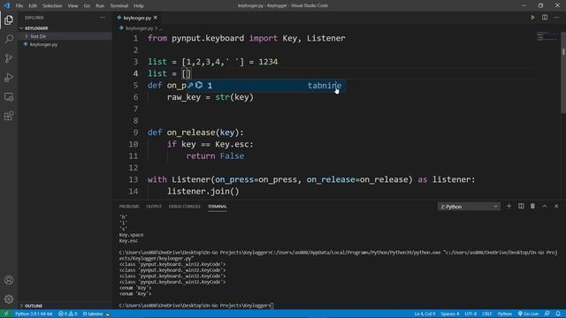Open editor More Actions ellipsis
This screenshot has width=566, height=318.
[556, 18]
